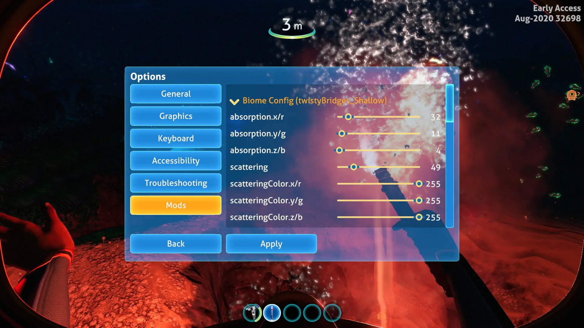Collapse the Biome Config twistyBridges_Shallow expander

tap(234, 100)
